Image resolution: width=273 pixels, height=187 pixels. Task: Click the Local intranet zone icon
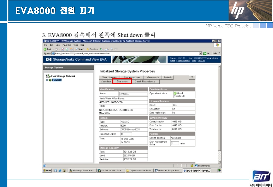196,166
